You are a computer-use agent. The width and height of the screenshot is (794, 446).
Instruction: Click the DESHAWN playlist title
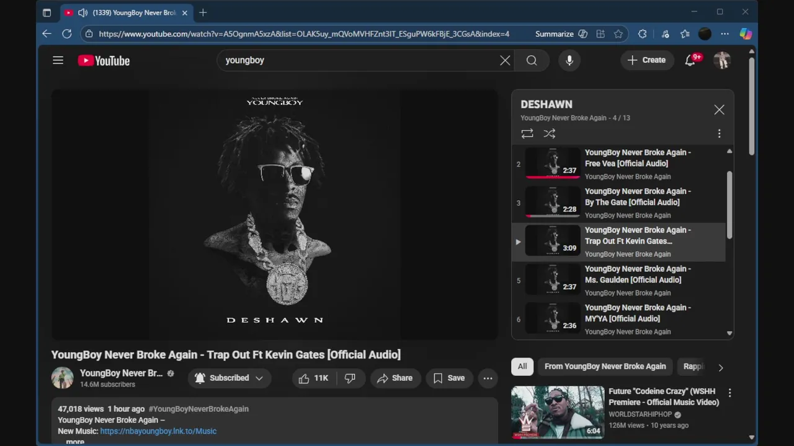click(546, 104)
